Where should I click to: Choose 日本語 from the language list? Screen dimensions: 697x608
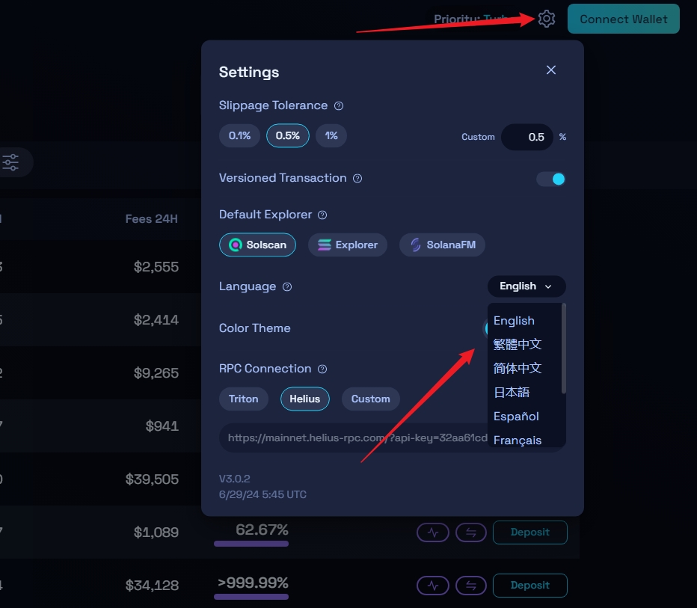pos(512,393)
